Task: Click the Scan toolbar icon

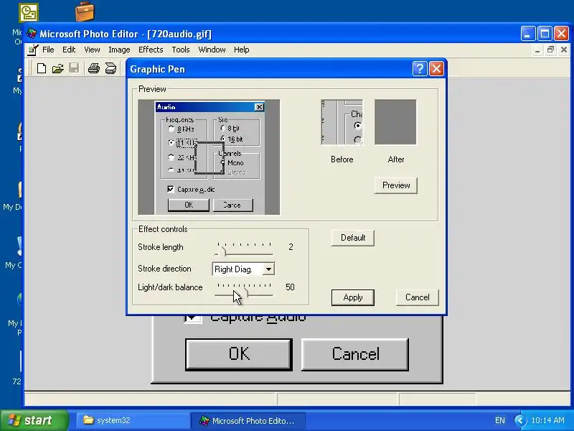Action: 110,68
